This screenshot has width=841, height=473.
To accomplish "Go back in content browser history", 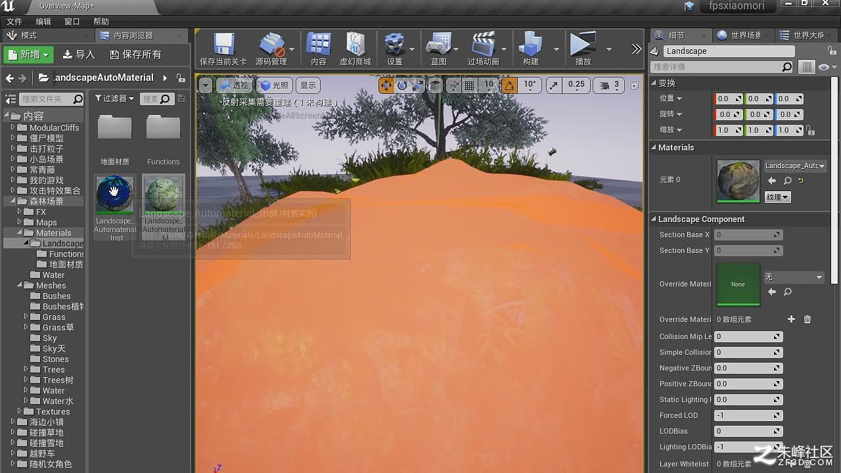I will click(9, 78).
